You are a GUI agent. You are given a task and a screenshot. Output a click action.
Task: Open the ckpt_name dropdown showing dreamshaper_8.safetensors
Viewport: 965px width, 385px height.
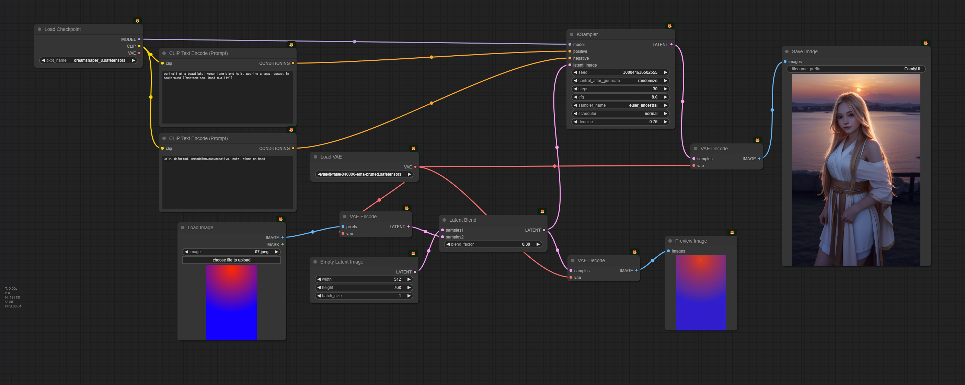89,60
